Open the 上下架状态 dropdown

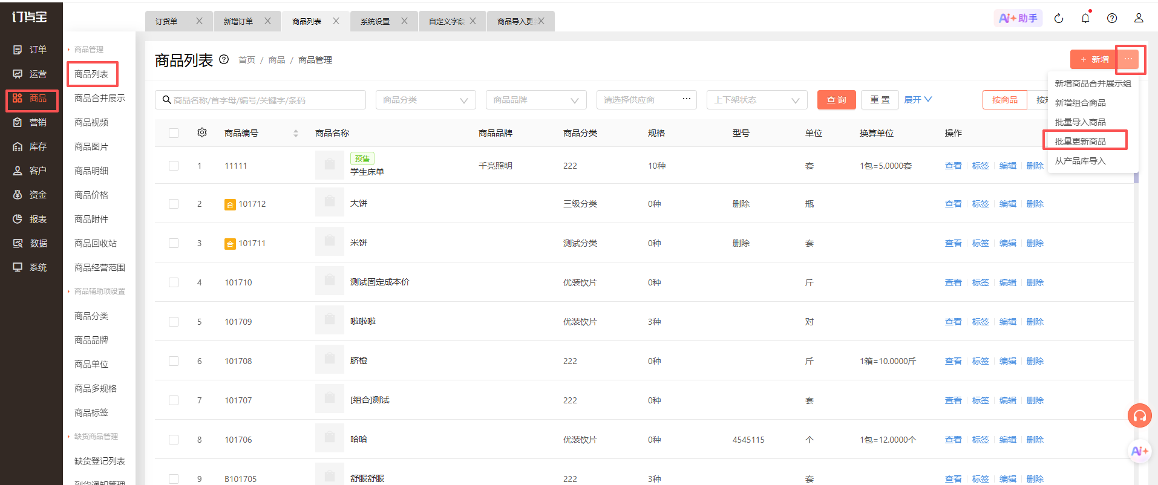pos(757,100)
